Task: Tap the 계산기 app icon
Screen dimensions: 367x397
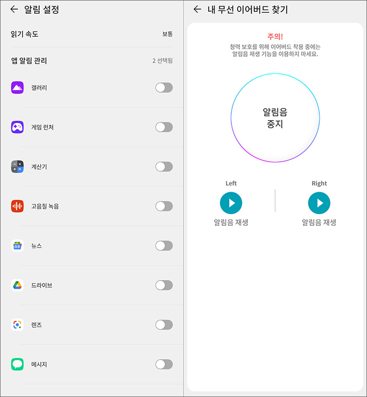Action: tap(17, 166)
